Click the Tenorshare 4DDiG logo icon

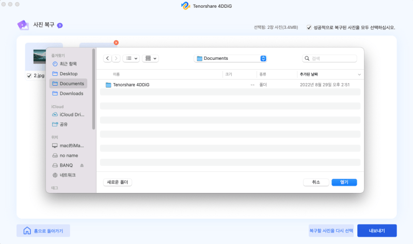(186, 6)
